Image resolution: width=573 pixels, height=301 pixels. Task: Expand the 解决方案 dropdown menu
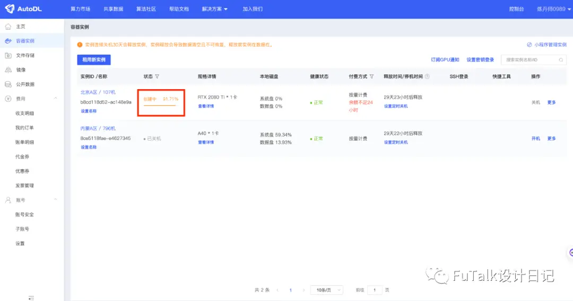[214, 9]
